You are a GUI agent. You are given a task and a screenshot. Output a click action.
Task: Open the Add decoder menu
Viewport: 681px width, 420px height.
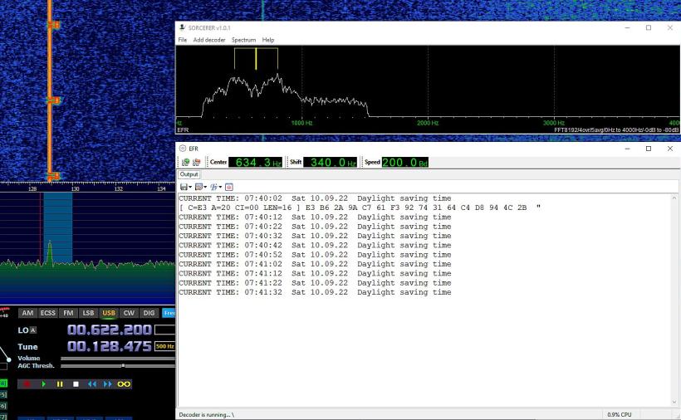(209, 40)
